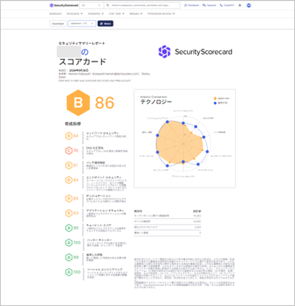The height and width of the screenshot is (306, 295).
Task: Click the Download button
Action: point(58,24)
